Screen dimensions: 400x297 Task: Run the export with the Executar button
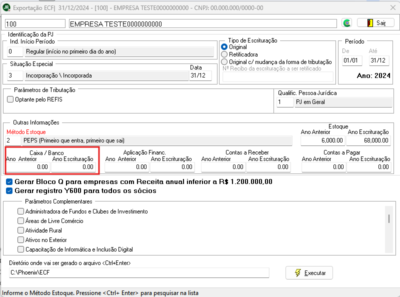pyautogui.click(x=309, y=273)
